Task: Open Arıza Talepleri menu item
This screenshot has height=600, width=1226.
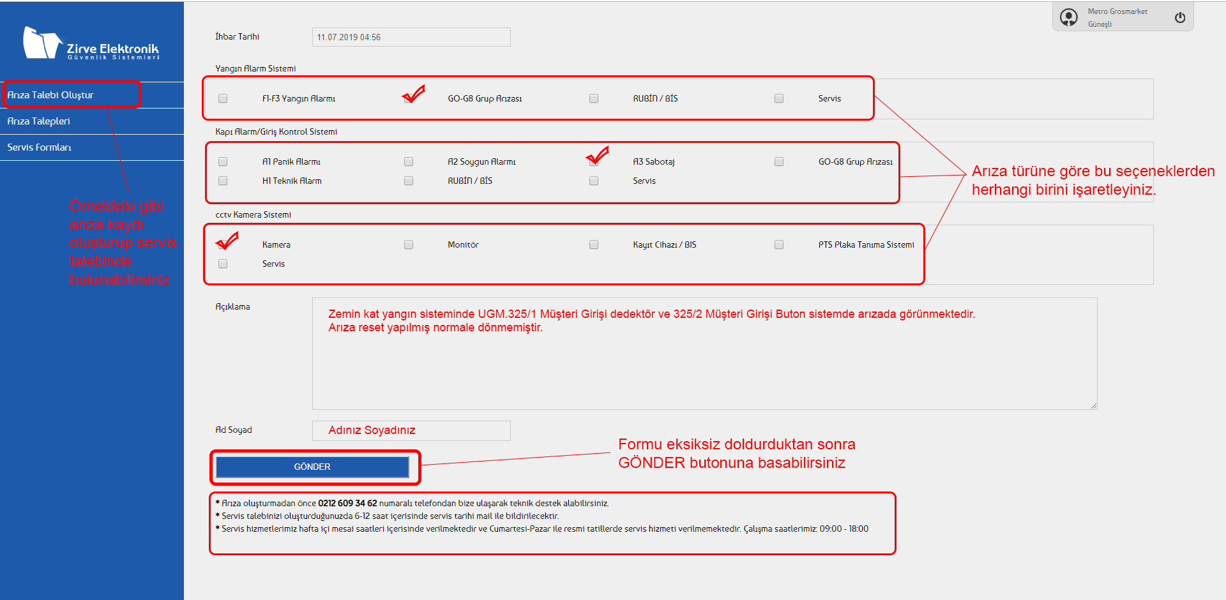Action: coord(39,121)
